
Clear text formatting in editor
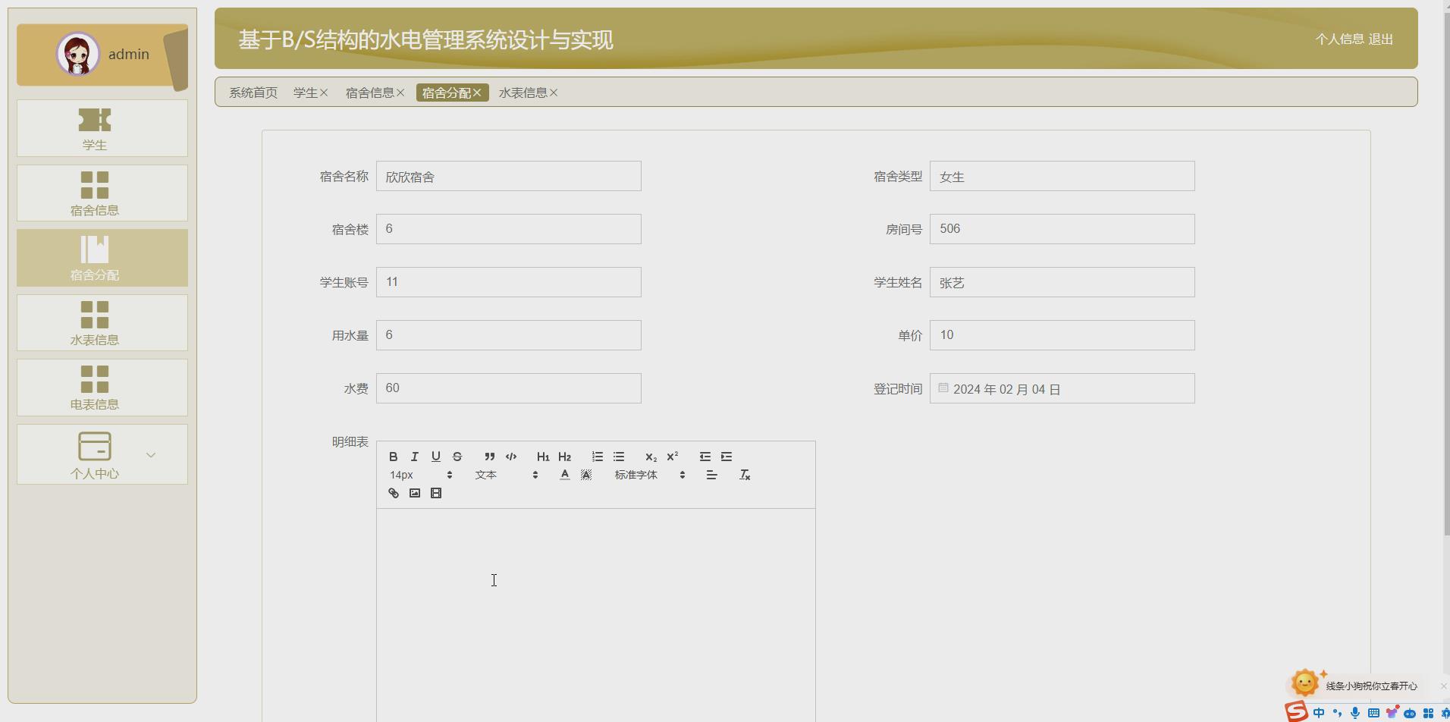(x=745, y=475)
